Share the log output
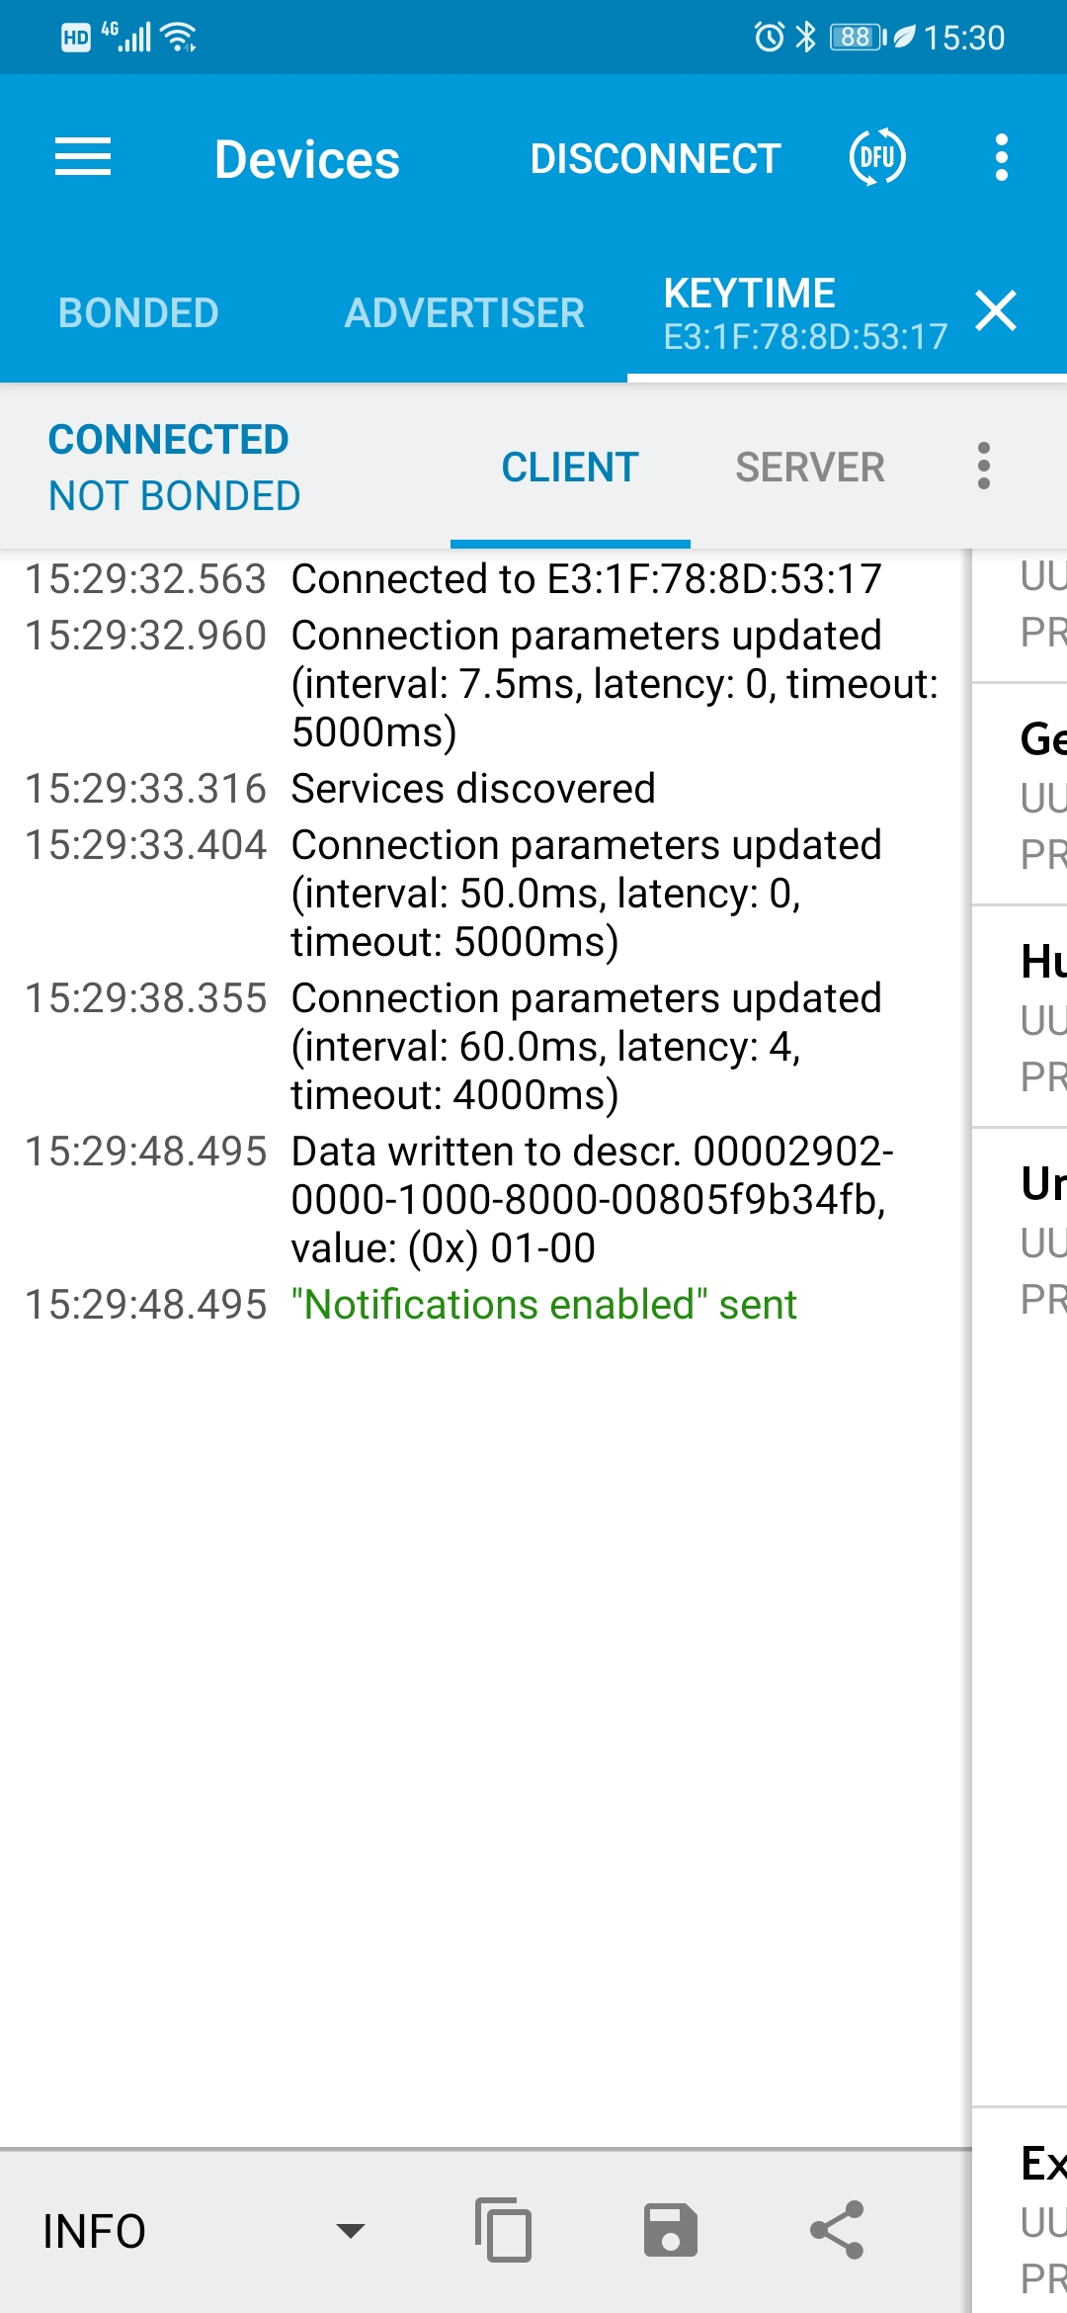The height and width of the screenshot is (2313, 1067). 837,2230
